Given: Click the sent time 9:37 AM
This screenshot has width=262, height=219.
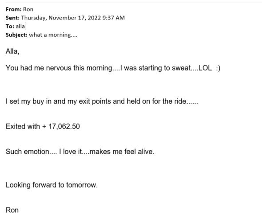Looking at the screenshot, I should coord(113,18).
